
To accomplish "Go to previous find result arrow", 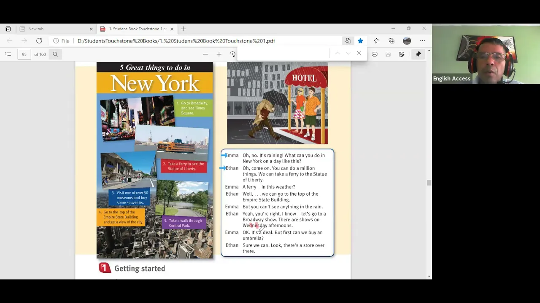I will pyautogui.click(x=337, y=53).
